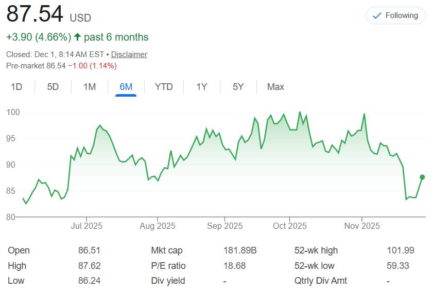Switch to the 1D range tab
Image resolution: width=433 pixels, height=291 pixels.
(x=16, y=87)
